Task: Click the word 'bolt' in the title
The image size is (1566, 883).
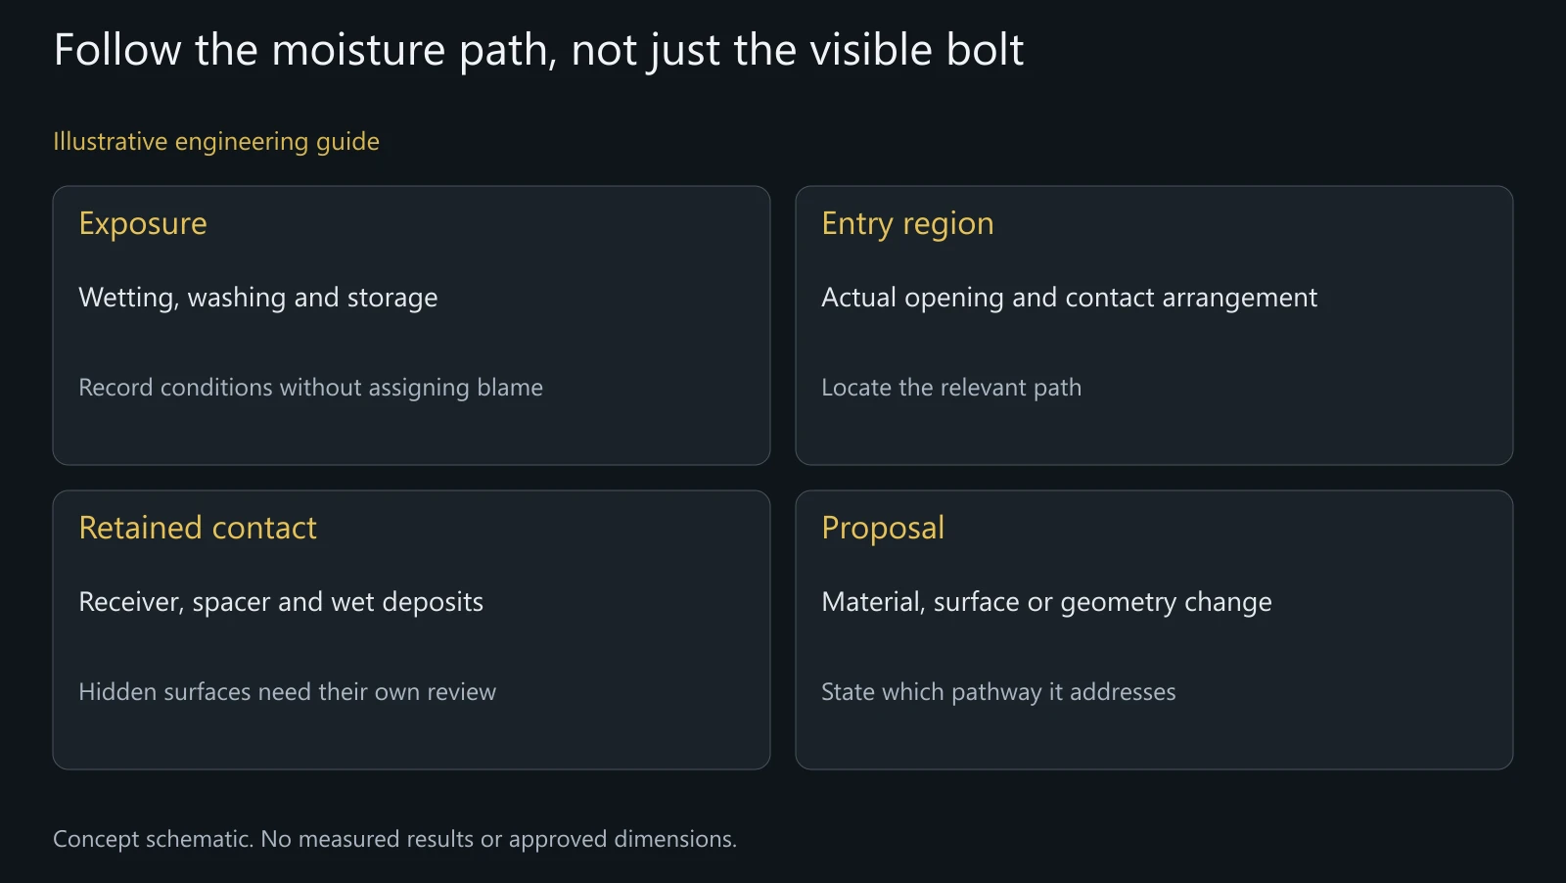Action: [985, 50]
